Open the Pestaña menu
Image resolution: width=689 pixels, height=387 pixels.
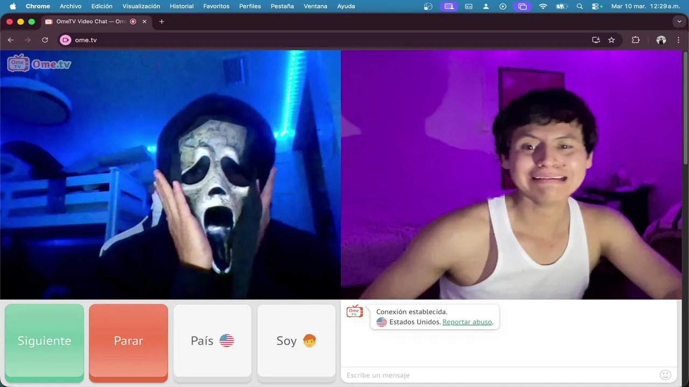coord(282,6)
